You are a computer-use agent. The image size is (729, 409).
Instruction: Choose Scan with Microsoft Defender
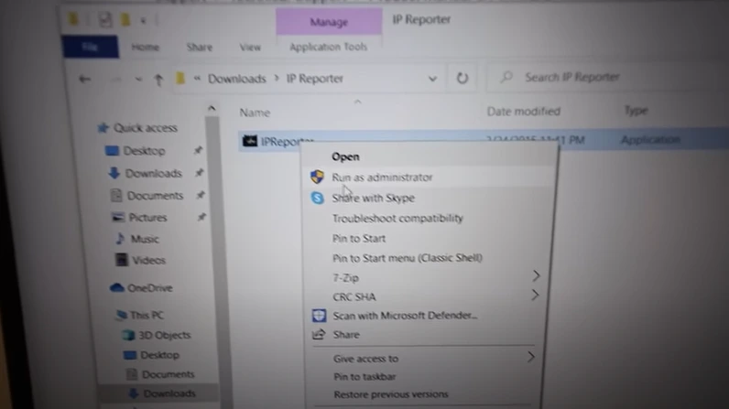405,316
